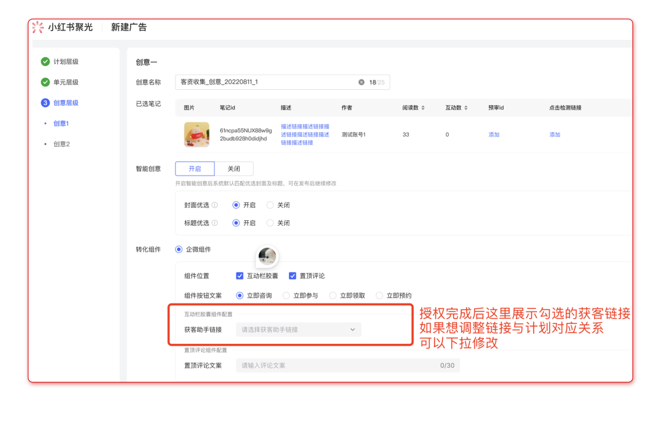Click the info icon beside 标题优选
This screenshot has height=424, width=660.
(215, 223)
